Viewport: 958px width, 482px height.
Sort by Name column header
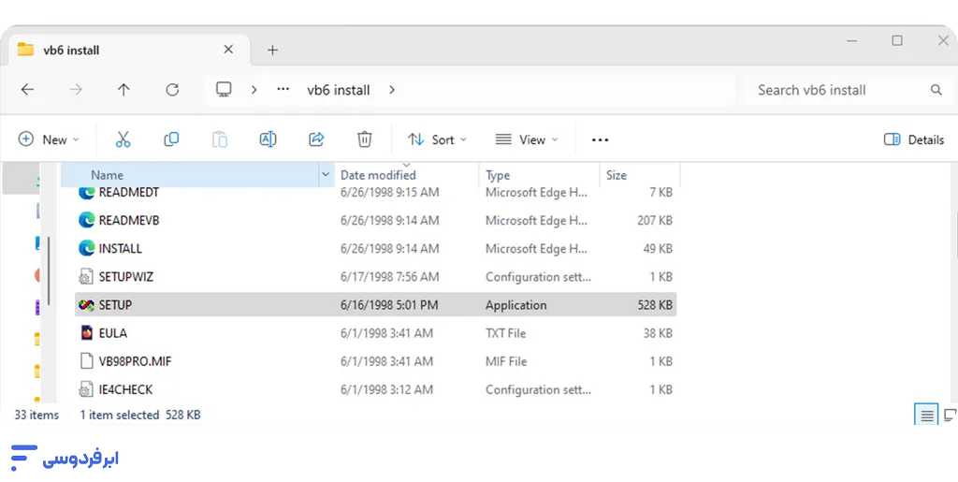(189, 175)
